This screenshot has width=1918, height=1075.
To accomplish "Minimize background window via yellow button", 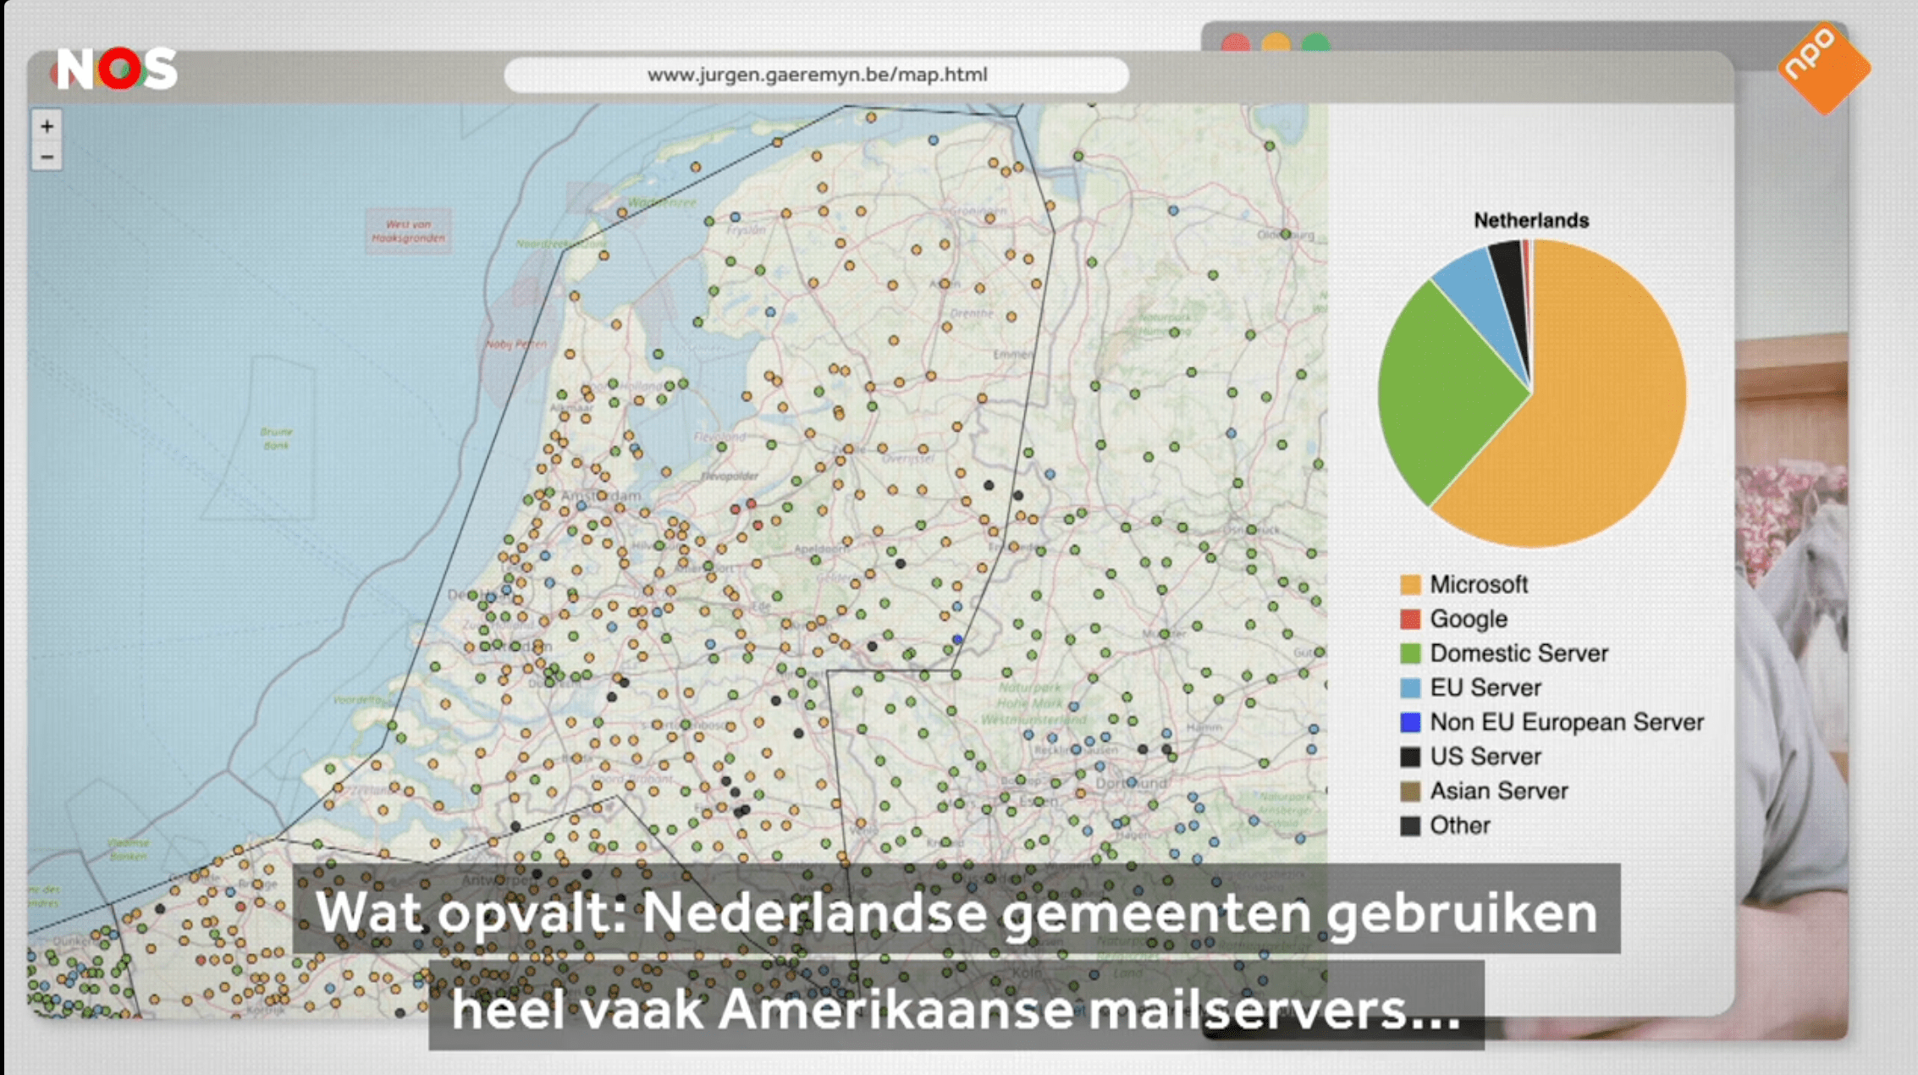I will (x=1276, y=42).
